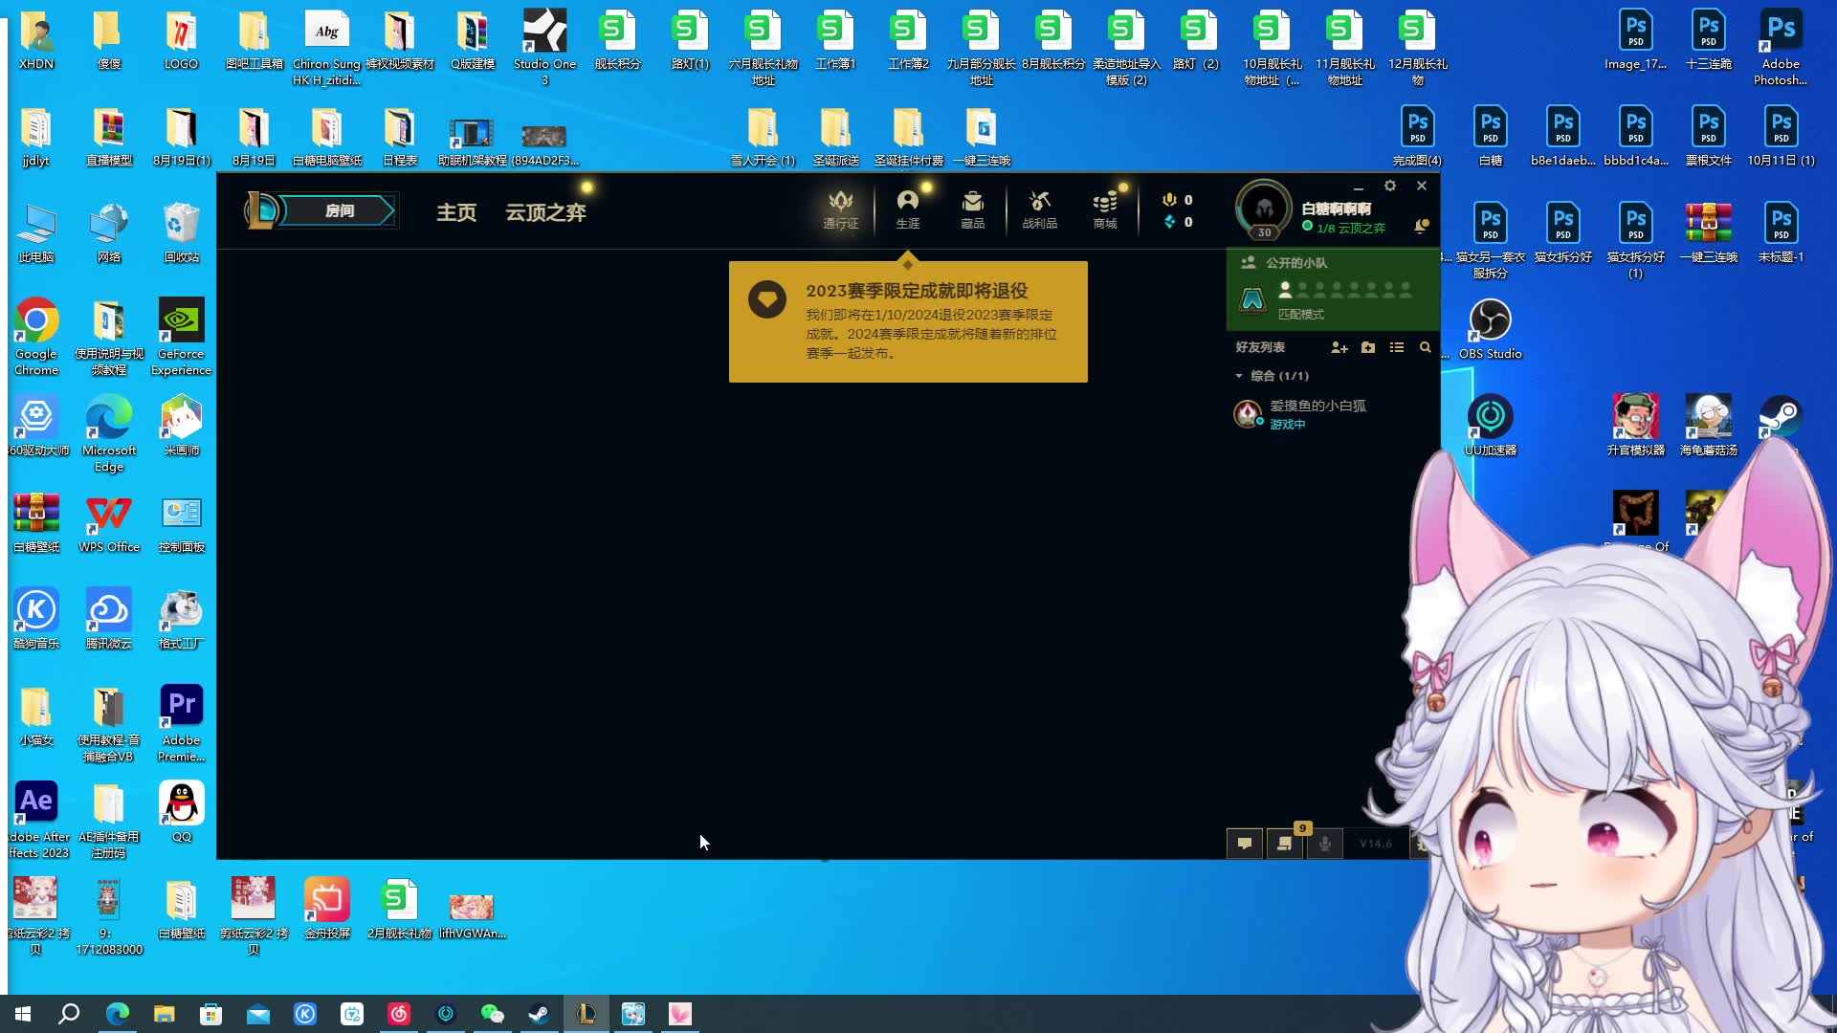Open the 通行证 pass icon
Screen dimensions: 1837x1033
click(x=841, y=209)
